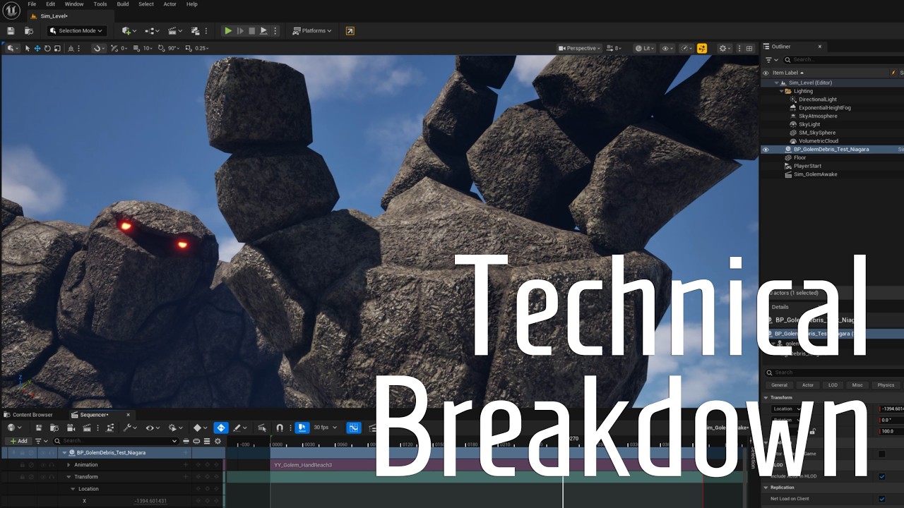Screen dimensions: 904x508
Task: Collapse the Transform track in Sequencer
Action: click(x=69, y=477)
